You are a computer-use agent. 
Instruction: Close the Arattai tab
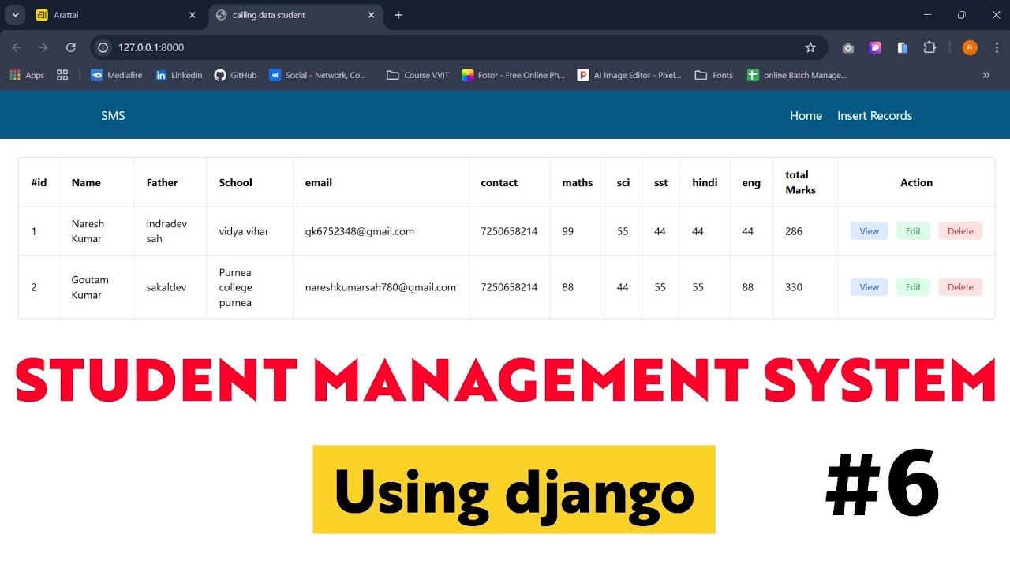[193, 15]
